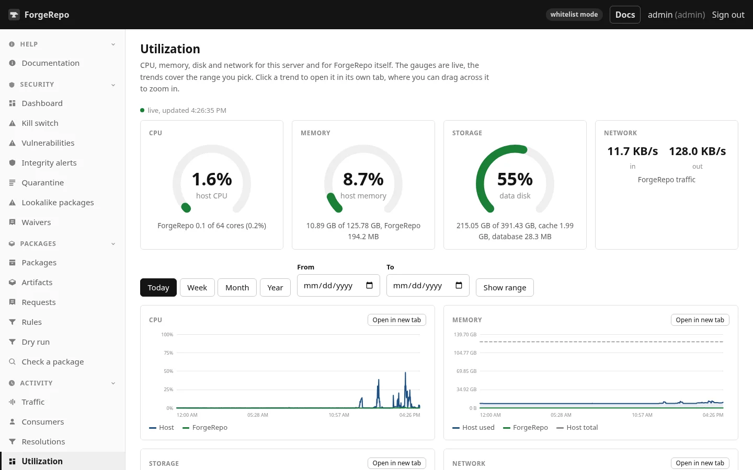
Task: Open Quarantine in the sidebar
Action: tap(63, 183)
